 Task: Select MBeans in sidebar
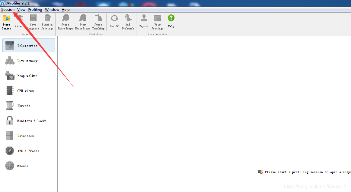[29, 166]
